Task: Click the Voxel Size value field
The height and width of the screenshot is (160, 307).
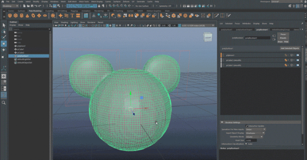Action: click(x=251, y=140)
